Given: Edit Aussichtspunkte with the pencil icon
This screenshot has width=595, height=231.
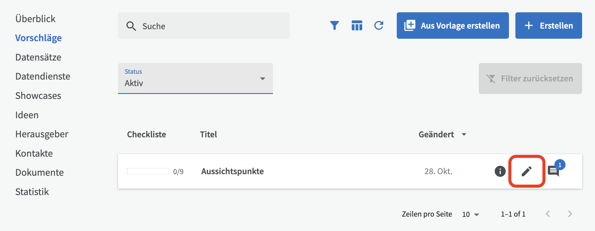Looking at the screenshot, I should pos(527,171).
